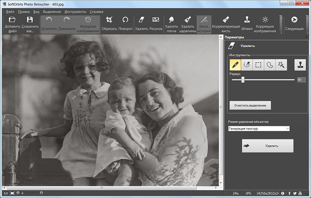
Task: Click the stamp button in Инструменты group
Action: coord(300,65)
